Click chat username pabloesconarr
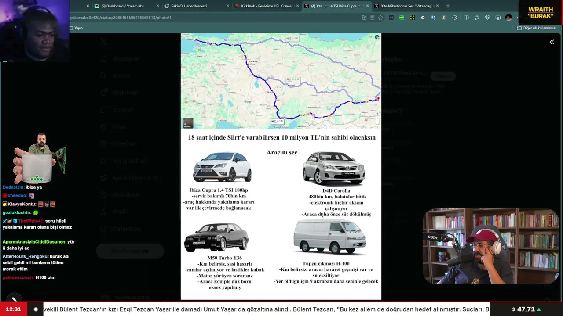This screenshot has width=563, height=316. point(18,277)
